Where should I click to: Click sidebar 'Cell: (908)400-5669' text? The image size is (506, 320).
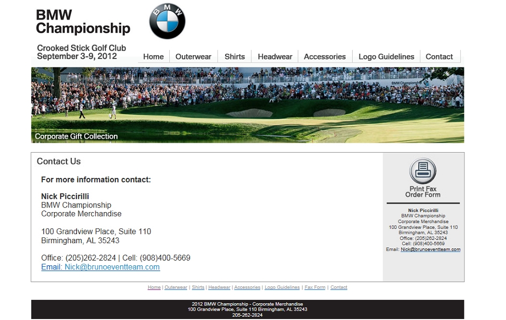[x=423, y=244]
